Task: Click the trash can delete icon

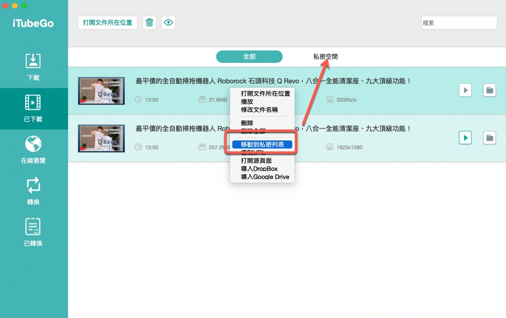Action: pos(149,23)
